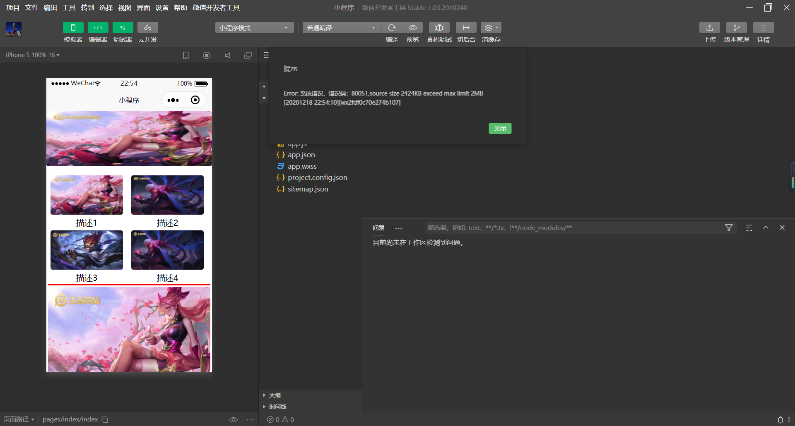Click the top banner swiper image
Image resolution: width=795 pixels, height=426 pixels.
click(129, 139)
